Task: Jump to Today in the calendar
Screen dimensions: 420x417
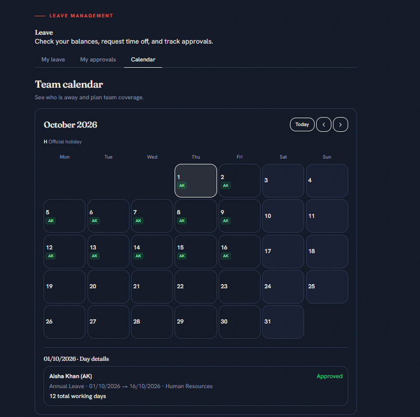Action: (302, 124)
